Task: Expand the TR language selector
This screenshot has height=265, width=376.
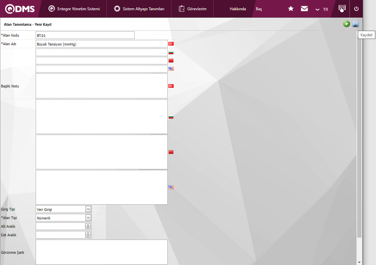Action: [322, 9]
